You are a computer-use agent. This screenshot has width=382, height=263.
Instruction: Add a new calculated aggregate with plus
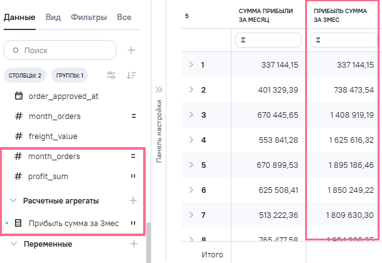[133, 200]
